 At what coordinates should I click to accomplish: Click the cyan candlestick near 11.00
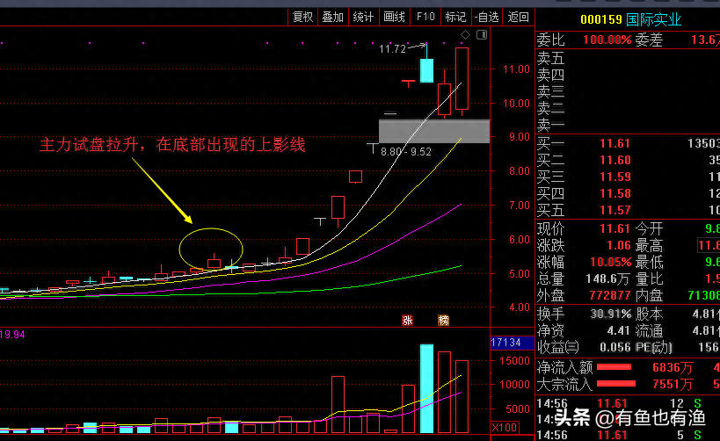(x=426, y=70)
